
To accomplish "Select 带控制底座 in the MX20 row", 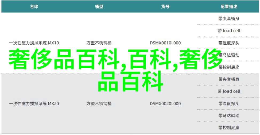I will pos(228,128).
